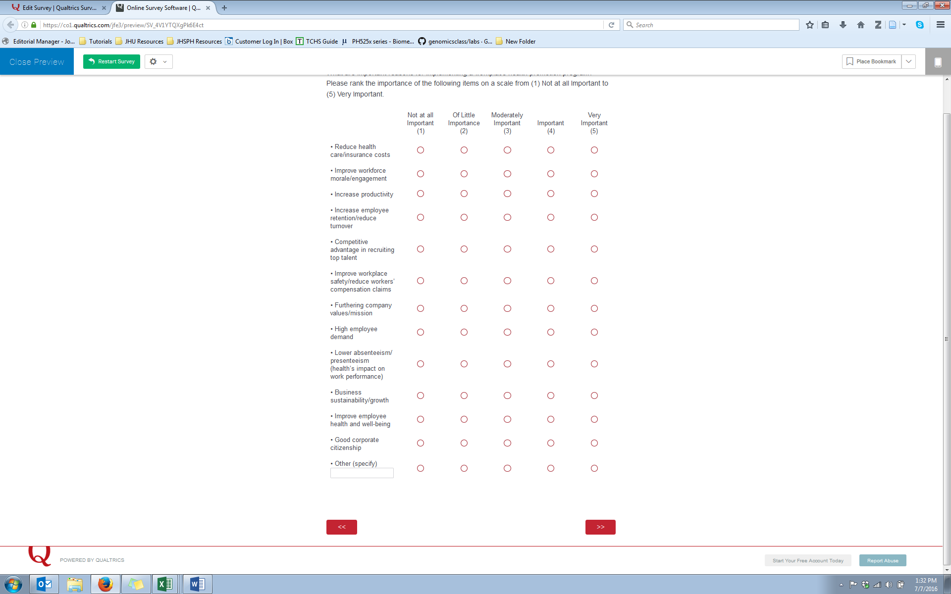Open Excel from the taskbar

click(x=165, y=584)
